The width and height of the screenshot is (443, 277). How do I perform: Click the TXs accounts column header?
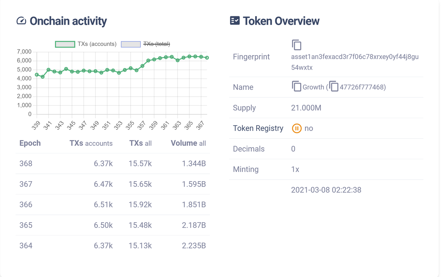pos(91,143)
